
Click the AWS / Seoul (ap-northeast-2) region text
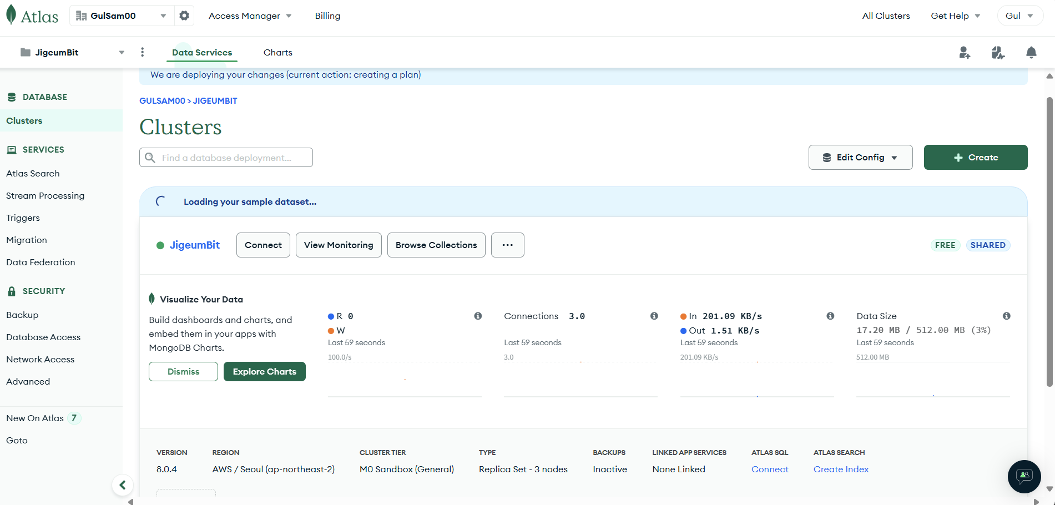point(274,469)
